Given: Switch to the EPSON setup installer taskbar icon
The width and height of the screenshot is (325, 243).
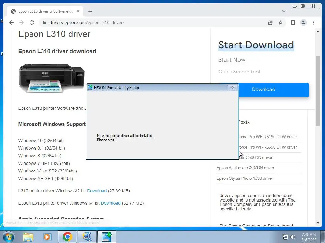Looking at the screenshot, I should pyautogui.click(x=107, y=237).
